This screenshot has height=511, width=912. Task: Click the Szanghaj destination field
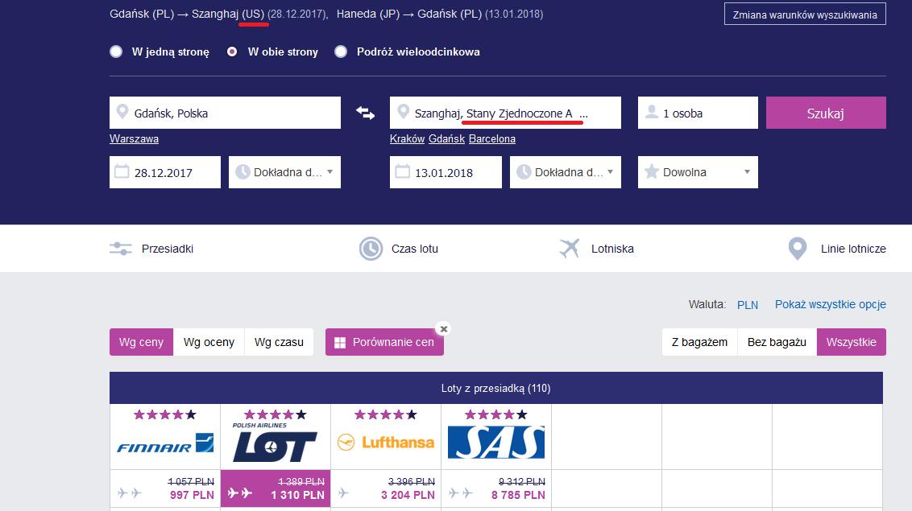click(x=505, y=113)
